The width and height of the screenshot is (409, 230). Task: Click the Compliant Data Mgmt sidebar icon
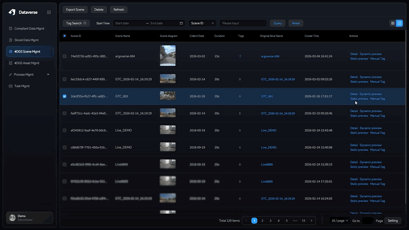11,28
